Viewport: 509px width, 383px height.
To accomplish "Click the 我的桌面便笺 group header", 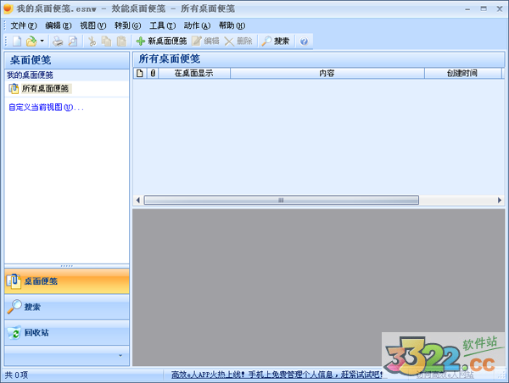I will (x=66, y=75).
